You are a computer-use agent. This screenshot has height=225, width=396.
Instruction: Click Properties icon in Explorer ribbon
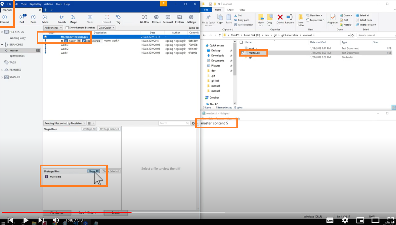coord(333,17)
